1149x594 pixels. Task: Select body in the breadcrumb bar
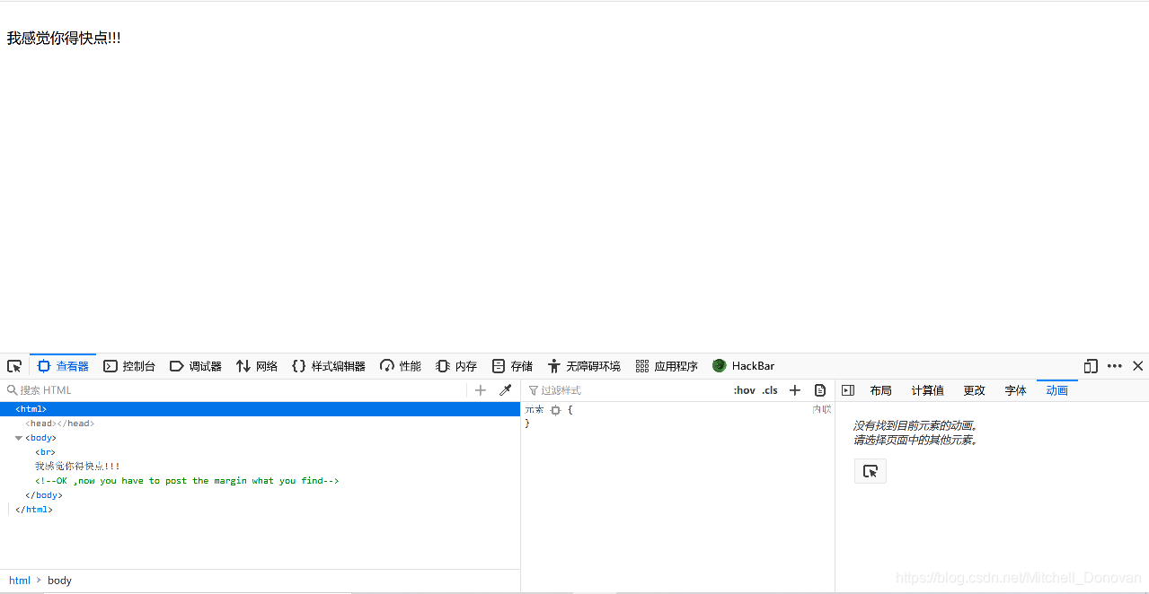click(59, 580)
